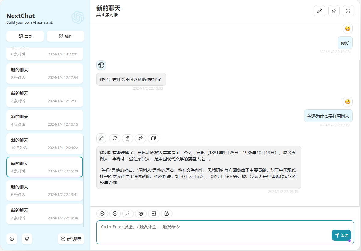Select the chat with 10 条对话
The height and width of the screenshot is (251, 361).
[44, 144]
